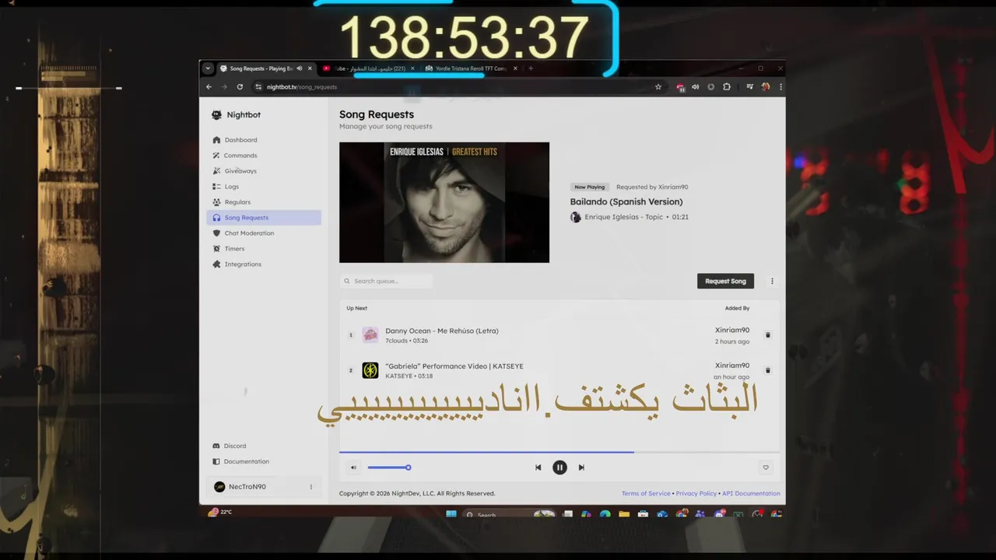Open the Chrome three-dot menu

pos(780,87)
